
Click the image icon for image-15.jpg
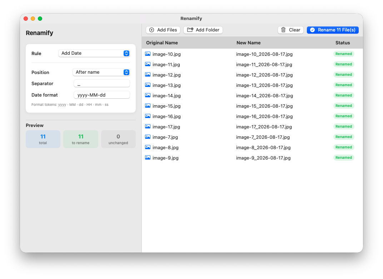pyautogui.click(x=148, y=106)
